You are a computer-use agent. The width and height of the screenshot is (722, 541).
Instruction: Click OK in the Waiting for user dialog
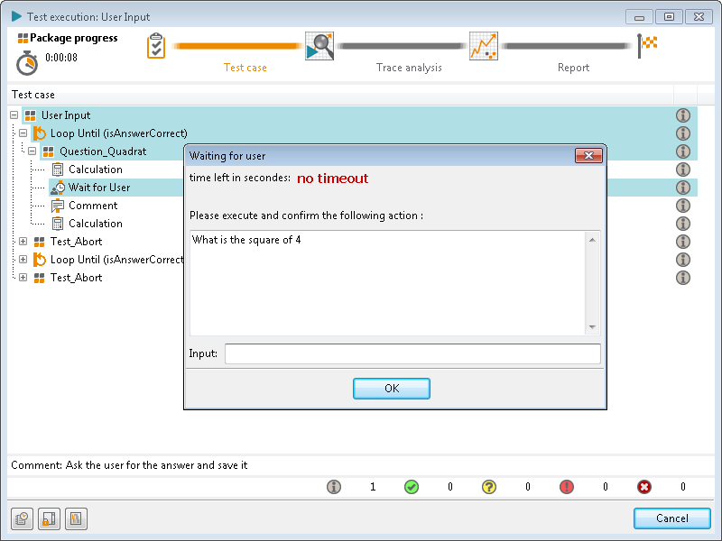(392, 389)
